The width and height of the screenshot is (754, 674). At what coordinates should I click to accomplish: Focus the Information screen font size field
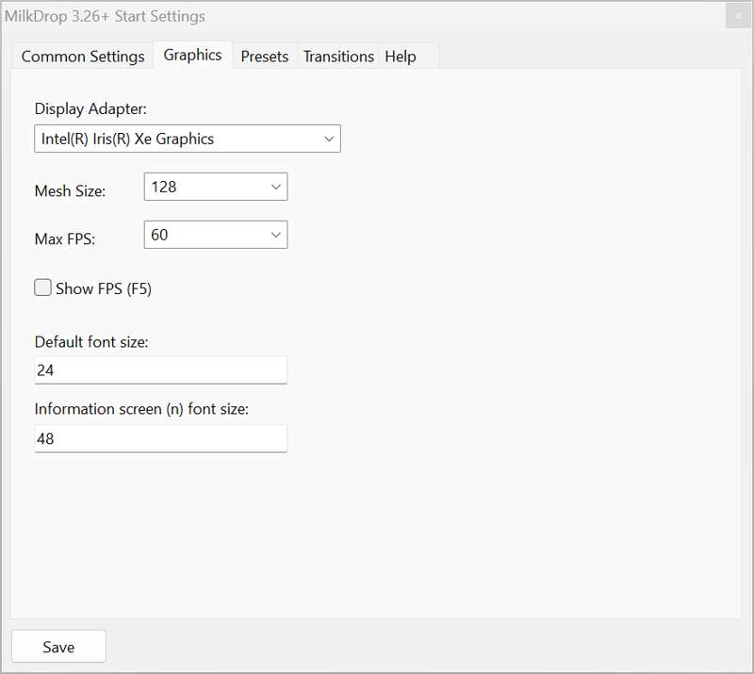(161, 438)
